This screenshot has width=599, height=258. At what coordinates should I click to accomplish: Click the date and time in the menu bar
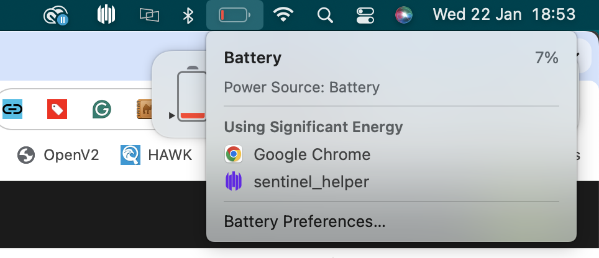(504, 15)
